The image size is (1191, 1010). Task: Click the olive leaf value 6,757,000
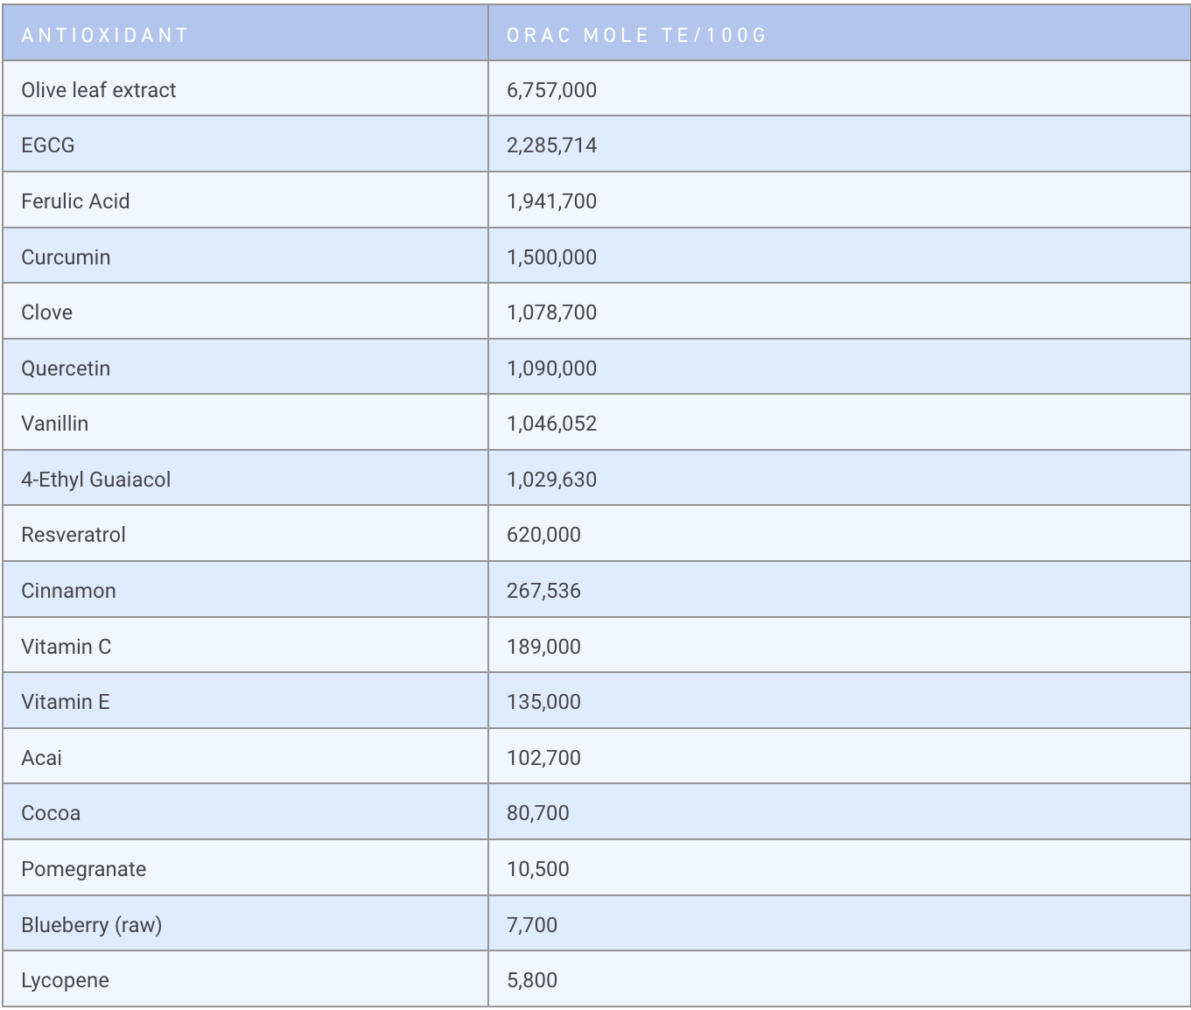pos(551,90)
